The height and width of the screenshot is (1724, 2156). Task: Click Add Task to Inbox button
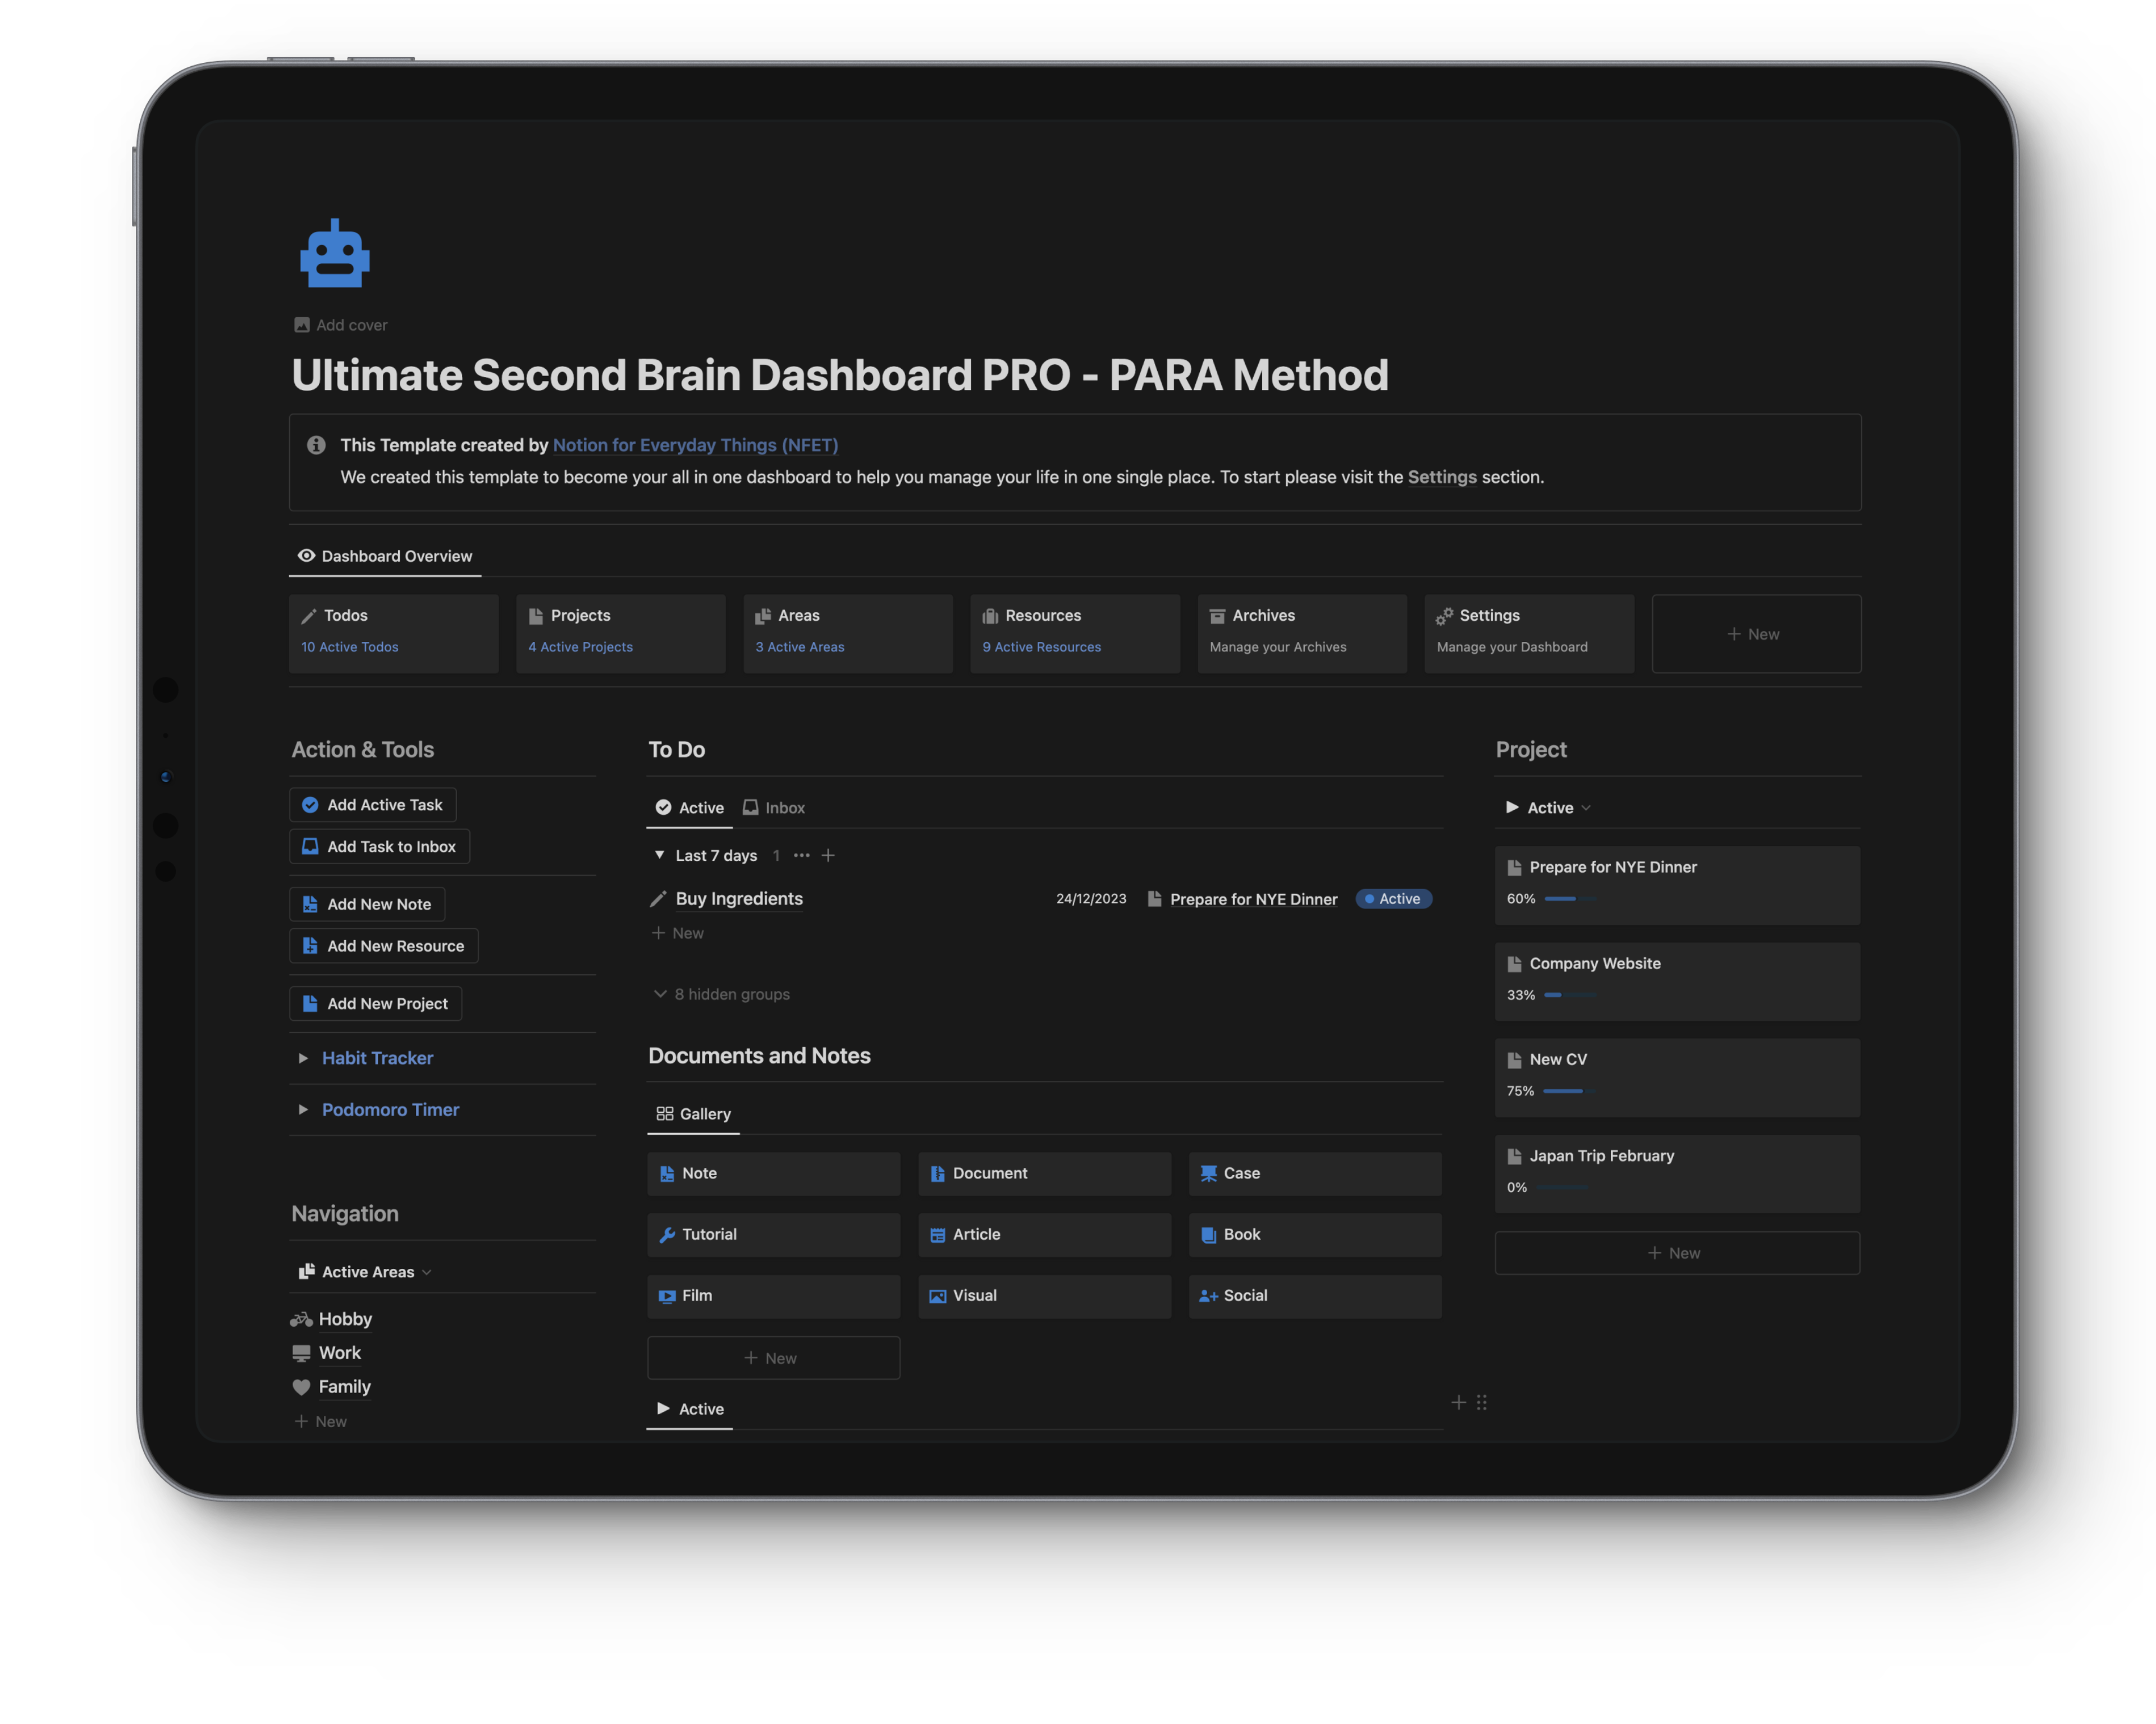click(x=380, y=846)
